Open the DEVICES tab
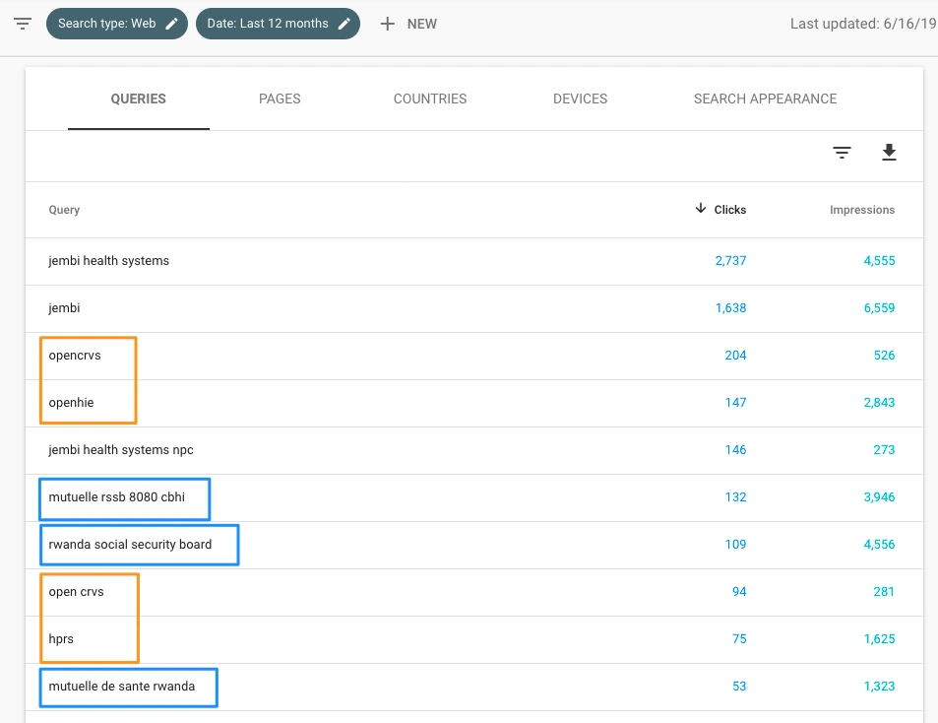The width and height of the screenshot is (938, 723). pyautogui.click(x=581, y=99)
